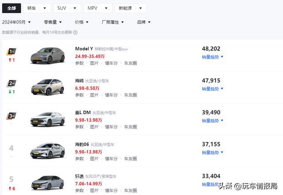Click sales figure 37,155
This screenshot has height=195, width=283.
211,144
